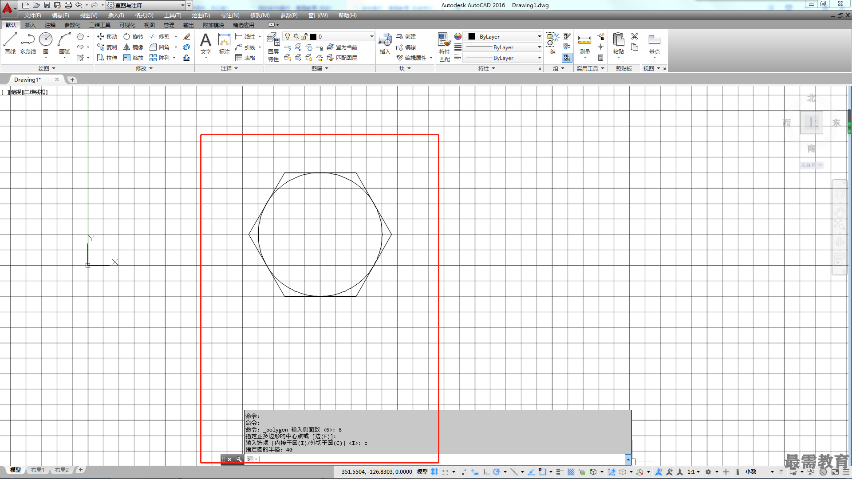Toggle lineweight display in status bar
Image resolution: width=852 pixels, height=479 pixels.
pyautogui.click(x=560, y=472)
